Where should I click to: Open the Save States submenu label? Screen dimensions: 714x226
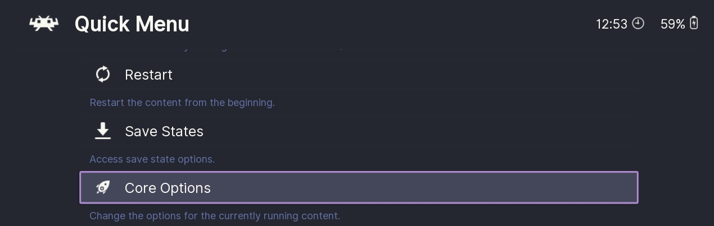tap(164, 131)
